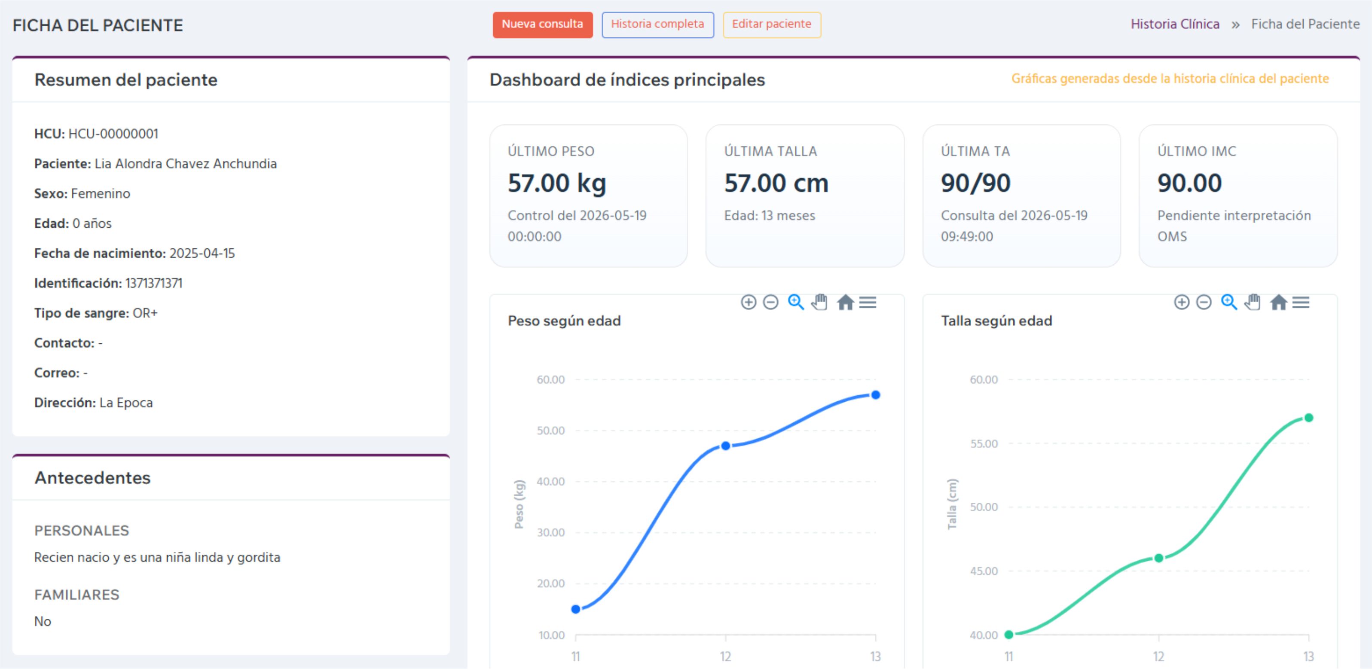Click middle green data point on Talla chart
Viewport: 1372px width, 669px height.
1158,558
